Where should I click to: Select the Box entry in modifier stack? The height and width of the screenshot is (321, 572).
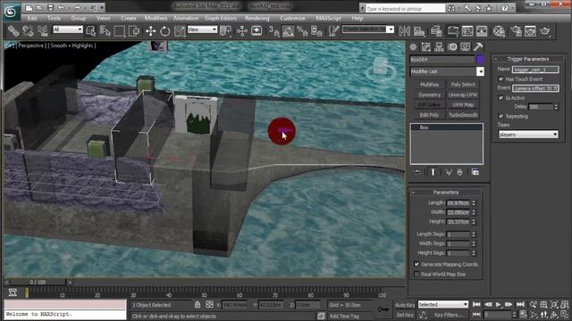[x=447, y=128]
